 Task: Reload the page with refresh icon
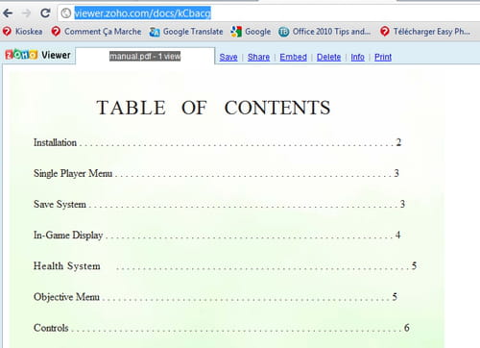[x=45, y=12]
